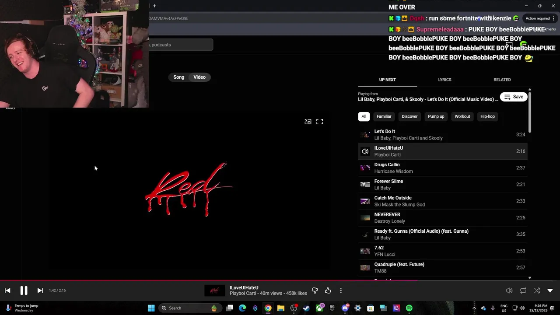Enter fullscreen video mode
Viewport: 560px width, 315px height.
(x=320, y=122)
